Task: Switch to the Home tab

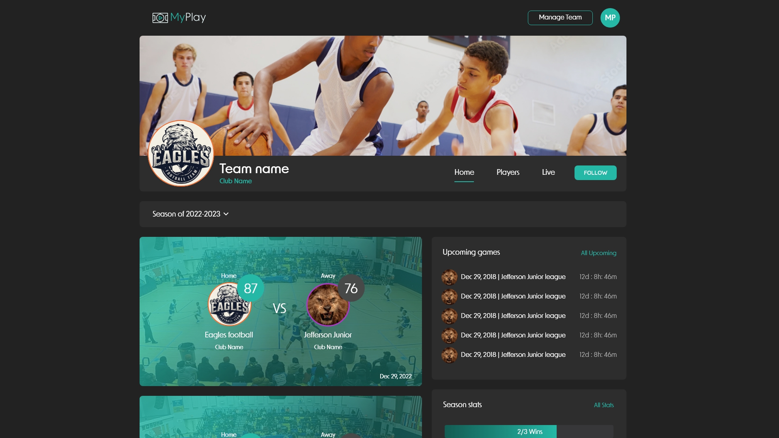Action: [x=464, y=172]
